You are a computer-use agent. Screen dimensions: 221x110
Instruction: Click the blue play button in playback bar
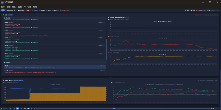pos(17,108)
